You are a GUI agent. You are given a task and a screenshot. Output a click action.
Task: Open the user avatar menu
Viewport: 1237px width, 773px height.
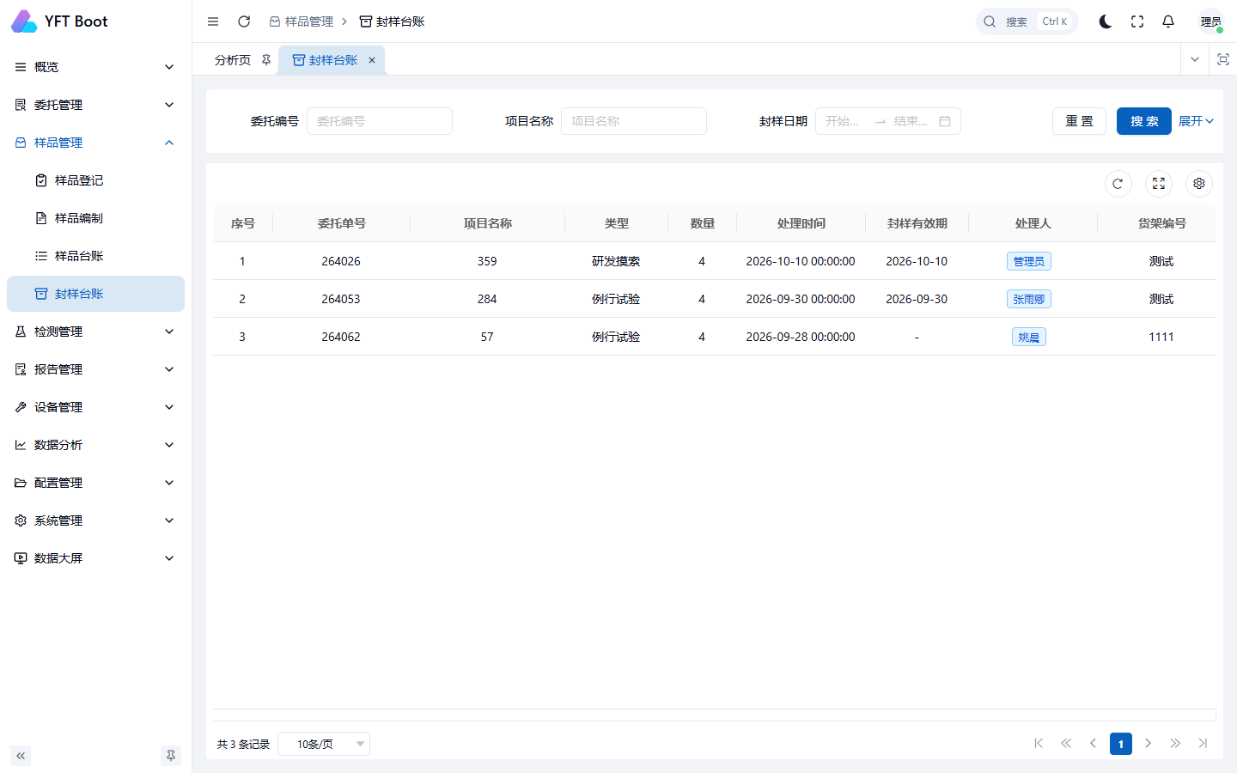[x=1211, y=21]
